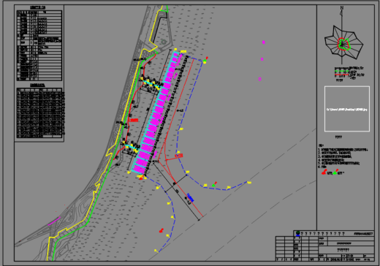The width and height of the screenshot is (380, 266).
Task: Click the drawing number in the title block
Action: pyautogui.click(x=363, y=234)
